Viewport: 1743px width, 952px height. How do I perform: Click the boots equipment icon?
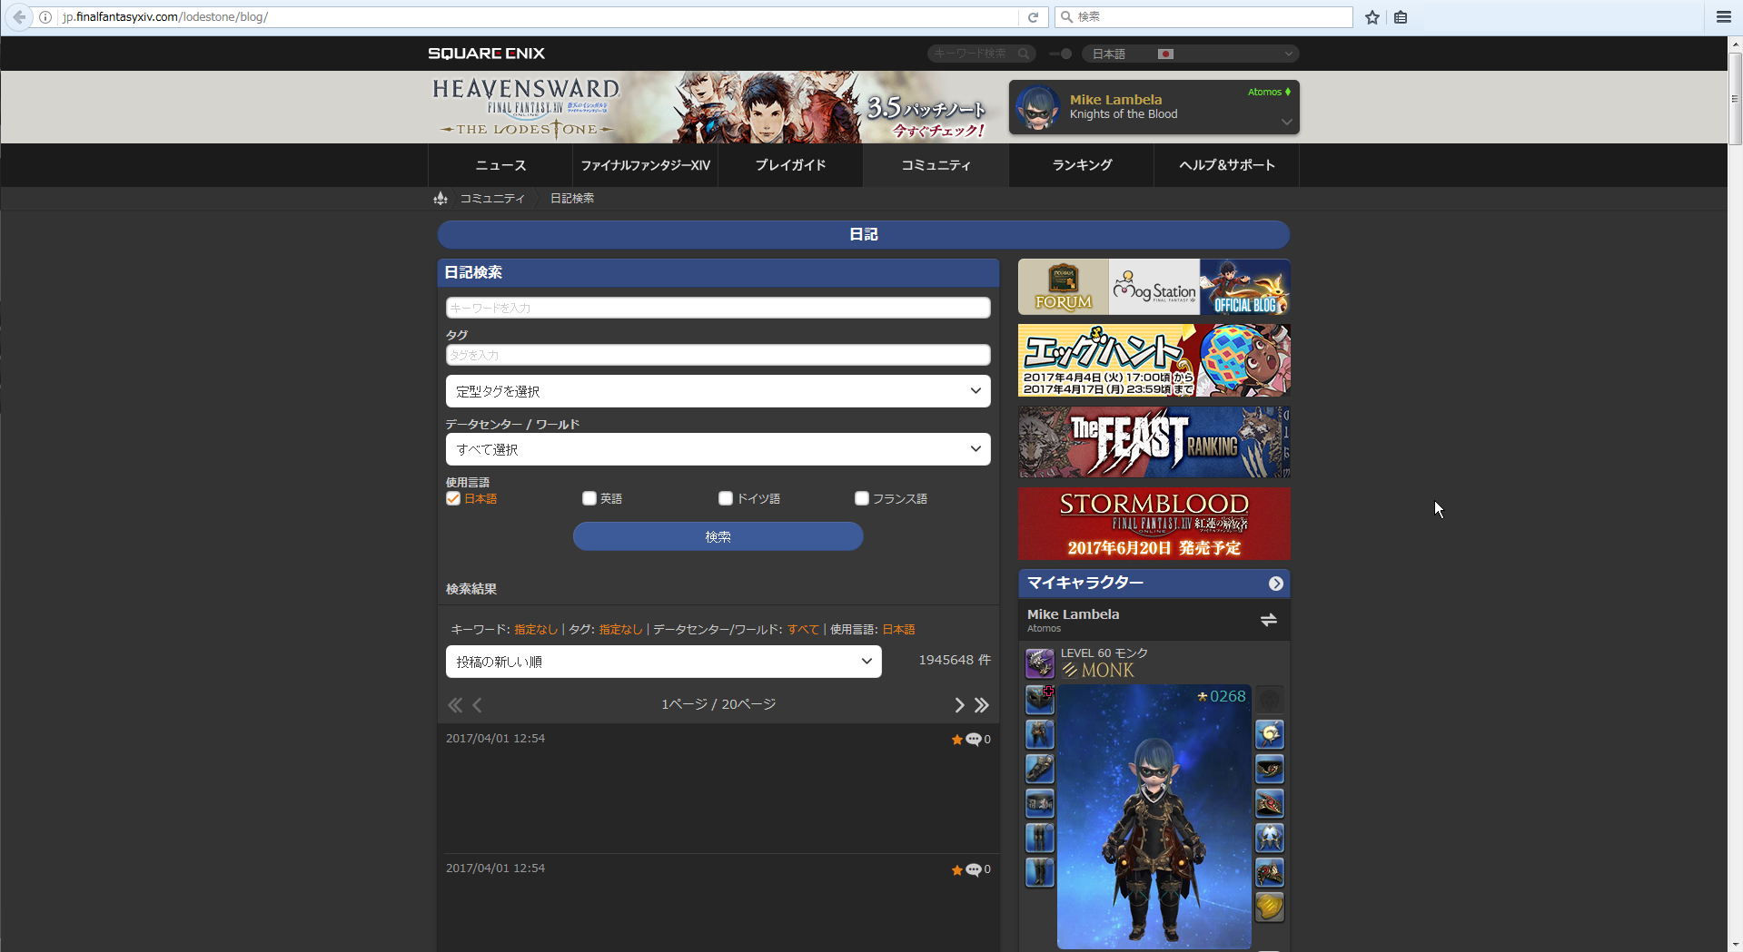[1040, 872]
